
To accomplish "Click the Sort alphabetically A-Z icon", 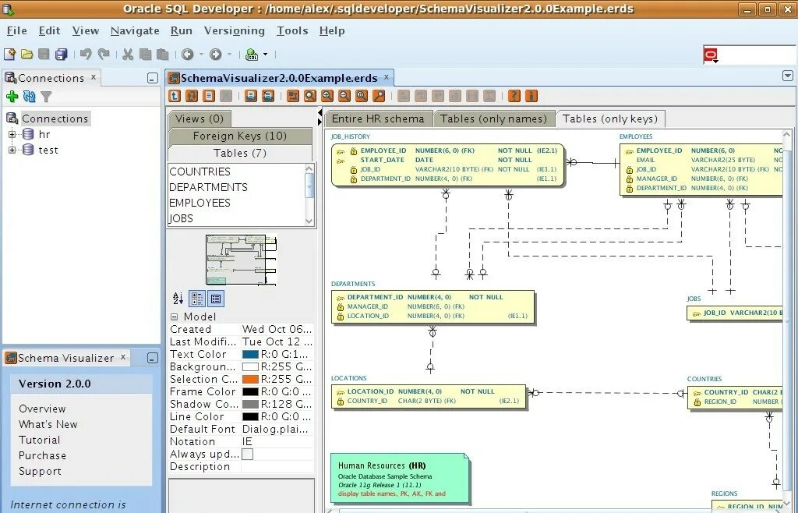I will click(x=178, y=299).
